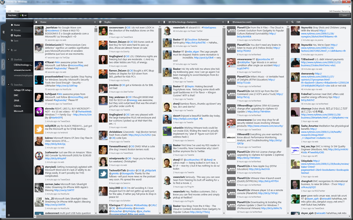Click cshanklin's terminal icon avatar

tap(167, 131)
